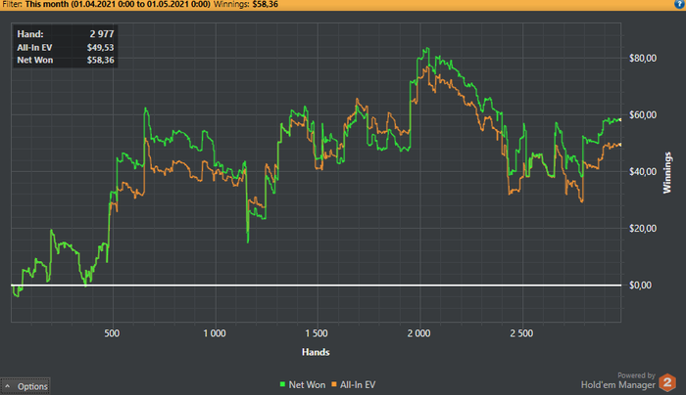Click the $0,00 axis label
Viewport: 686px width, 395px height.
pyautogui.click(x=640, y=285)
